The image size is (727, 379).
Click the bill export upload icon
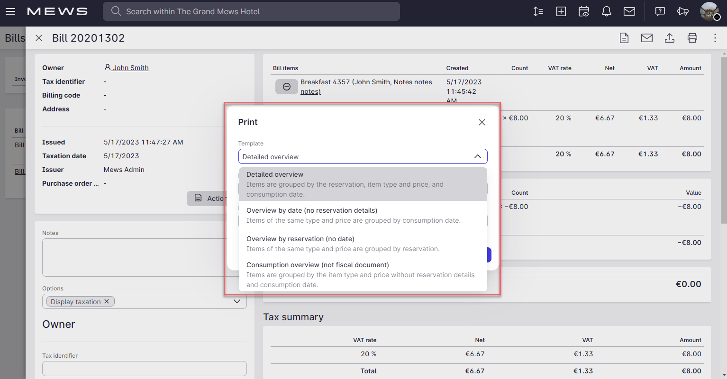(x=669, y=38)
